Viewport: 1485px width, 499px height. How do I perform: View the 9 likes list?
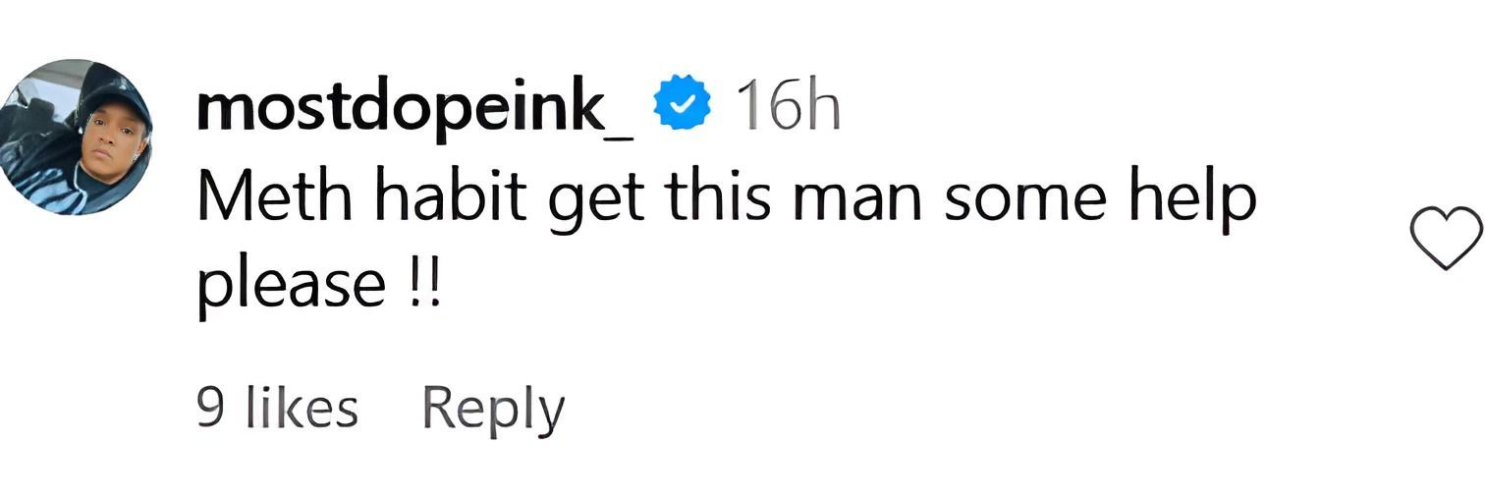pos(277,408)
